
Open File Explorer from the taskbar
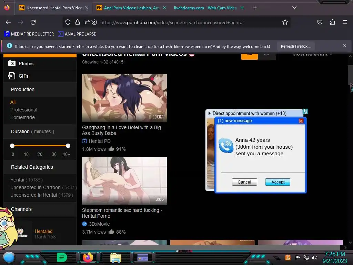116,257
